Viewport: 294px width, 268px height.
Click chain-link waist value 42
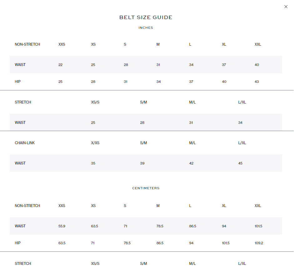click(191, 163)
